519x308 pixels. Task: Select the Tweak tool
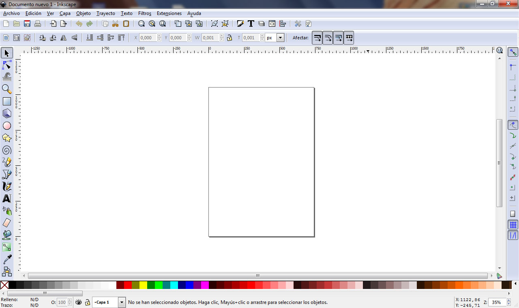(x=7, y=77)
